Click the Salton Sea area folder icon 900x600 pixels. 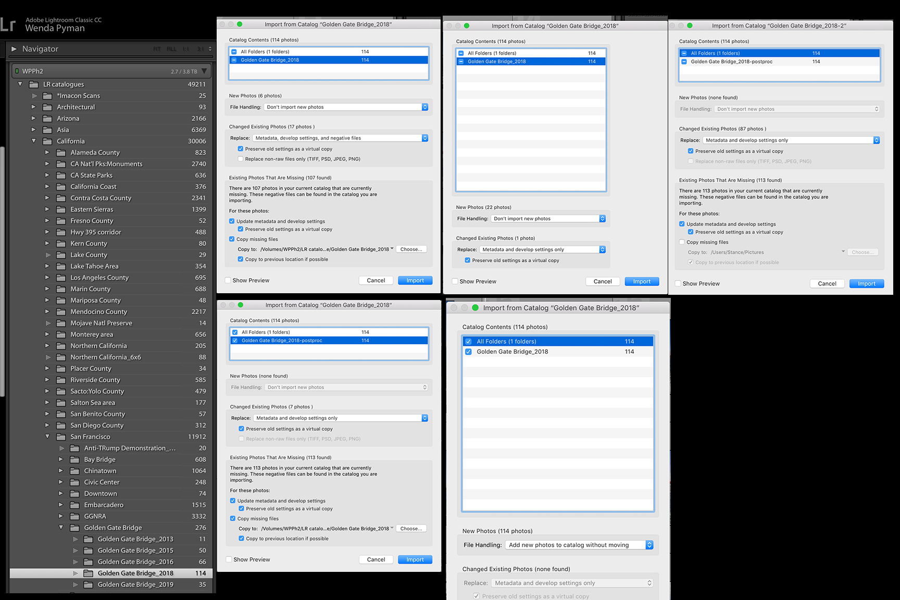coord(61,403)
